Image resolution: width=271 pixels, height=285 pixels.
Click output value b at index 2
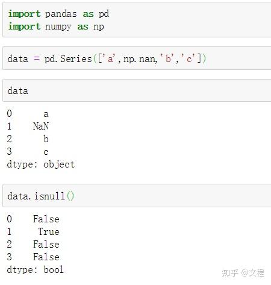click(x=46, y=139)
